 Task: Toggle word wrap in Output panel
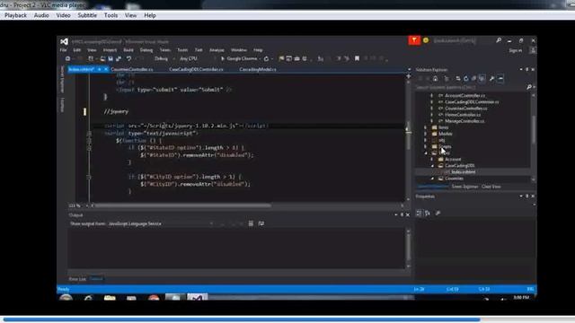tap(261, 223)
